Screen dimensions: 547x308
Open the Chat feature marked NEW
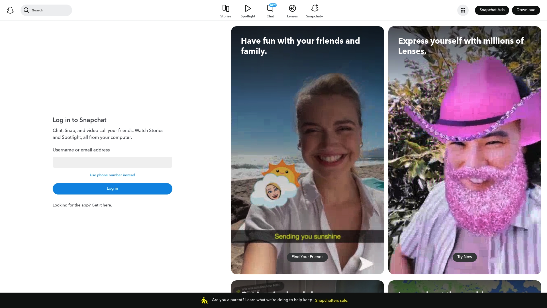(x=270, y=9)
